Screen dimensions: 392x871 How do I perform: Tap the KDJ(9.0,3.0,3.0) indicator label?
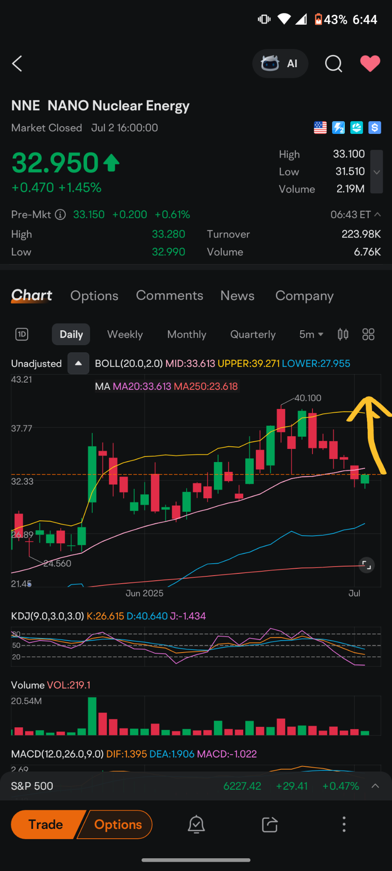click(x=48, y=616)
